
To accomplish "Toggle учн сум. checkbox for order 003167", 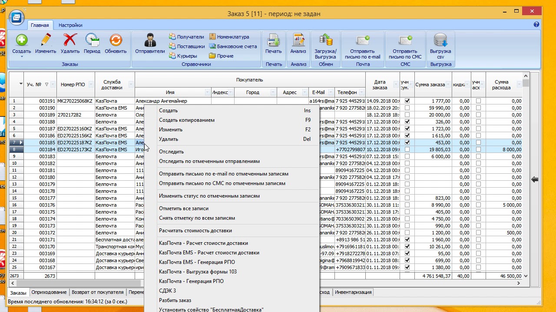I will (407, 267).
